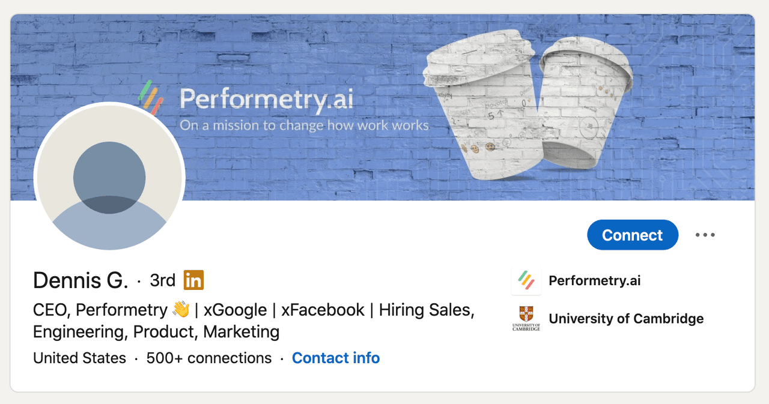View the 500+ connections count
The height and width of the screenshot is (404, 769).
pos(208,358)
